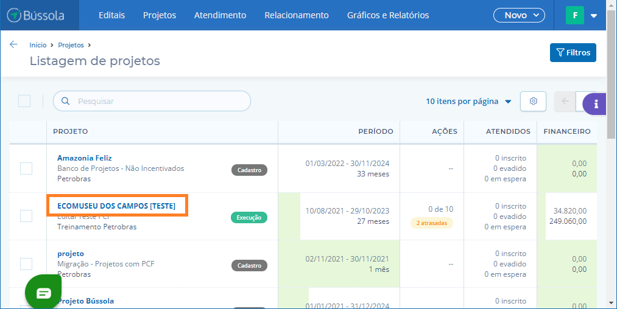617x309 pixels.
Task: Click the projeto row Cadastro badge
Action: coord(250,265)
